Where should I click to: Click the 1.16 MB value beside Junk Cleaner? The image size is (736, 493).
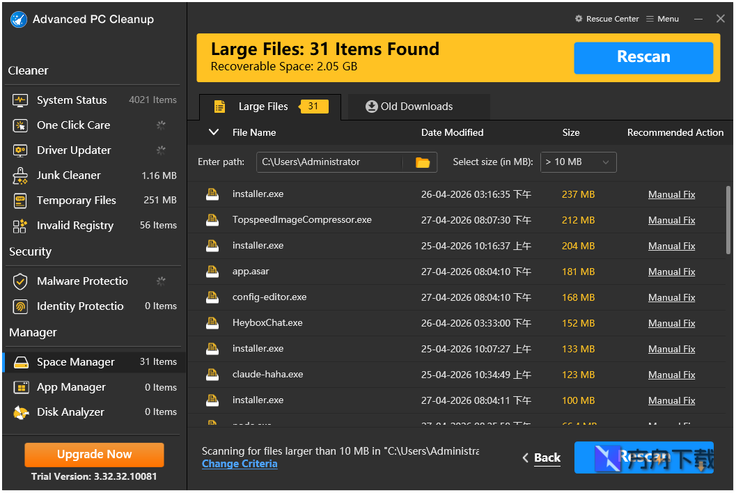(159, 175)
